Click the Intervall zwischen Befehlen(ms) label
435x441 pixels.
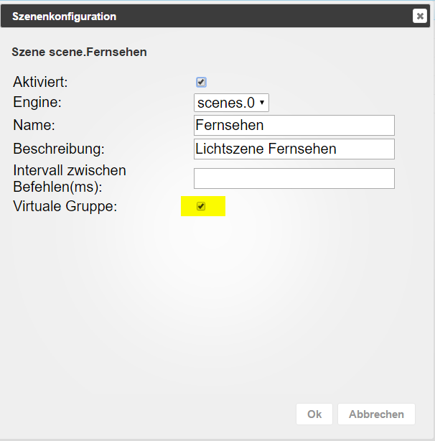click(x=69, y=178)
